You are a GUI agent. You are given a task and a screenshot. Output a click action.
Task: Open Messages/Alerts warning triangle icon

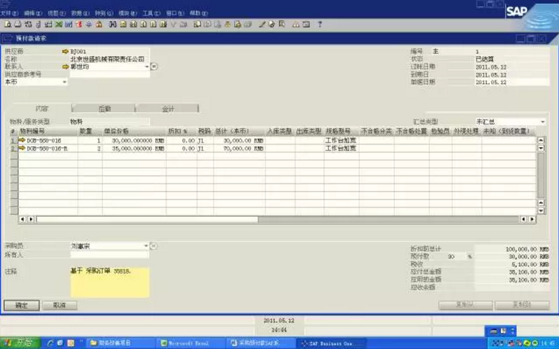click(296, 25)
